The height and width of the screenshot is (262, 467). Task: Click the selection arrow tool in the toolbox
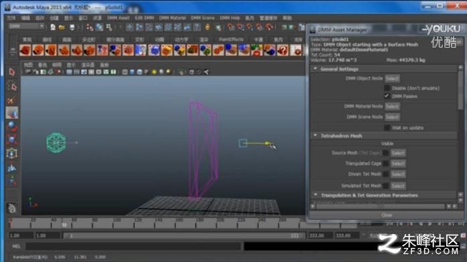coord(12,72)
